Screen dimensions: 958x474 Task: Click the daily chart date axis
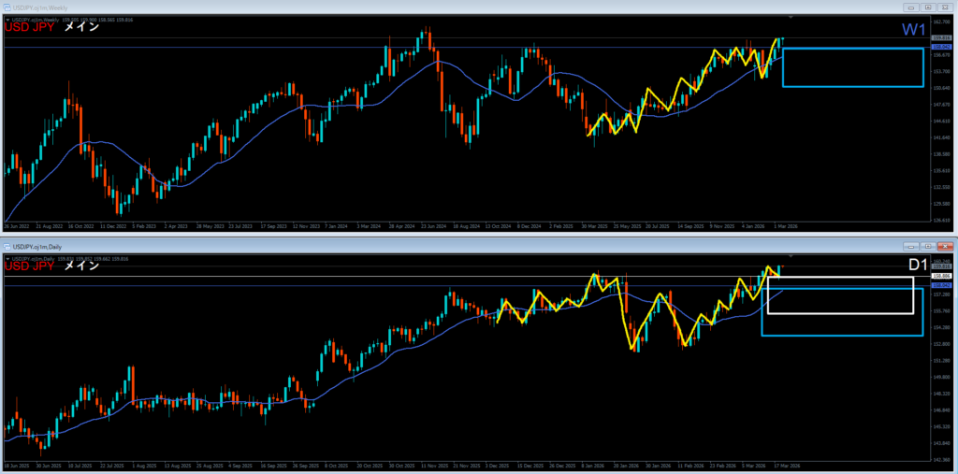point(374,465)
